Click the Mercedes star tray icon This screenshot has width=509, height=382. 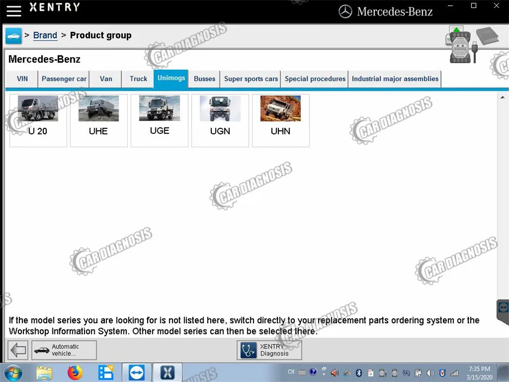406,373
